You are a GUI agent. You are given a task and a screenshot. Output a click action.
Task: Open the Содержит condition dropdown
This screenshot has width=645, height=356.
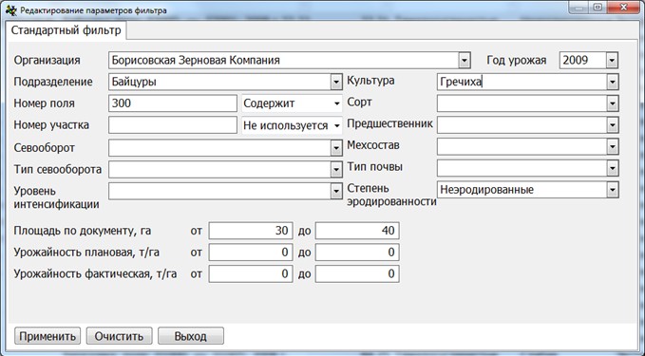pyautogui.click(x=292, y=103)
